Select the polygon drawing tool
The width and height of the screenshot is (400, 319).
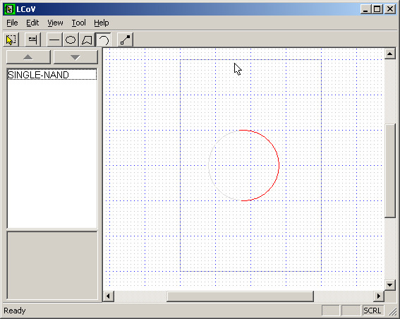[87, 40]
